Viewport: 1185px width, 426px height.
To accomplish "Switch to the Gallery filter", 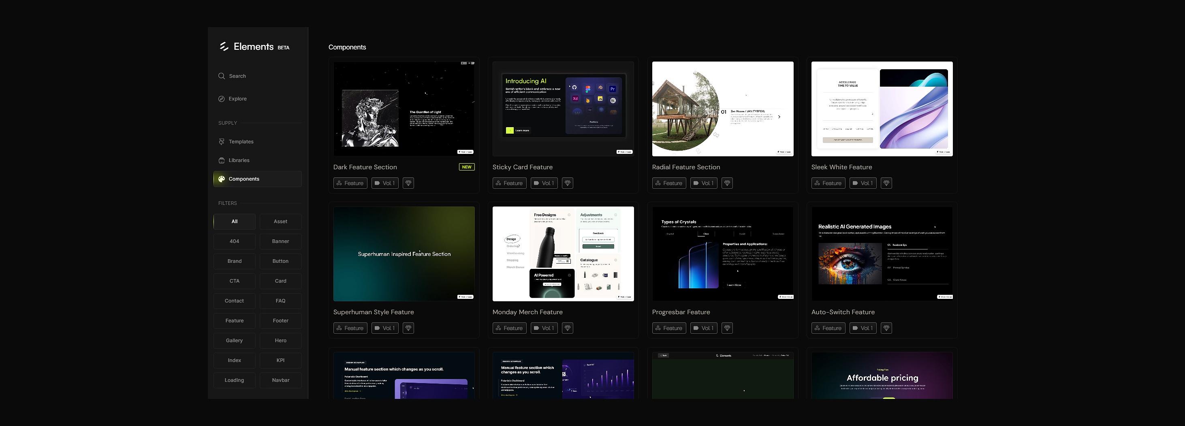I will 235,341.
